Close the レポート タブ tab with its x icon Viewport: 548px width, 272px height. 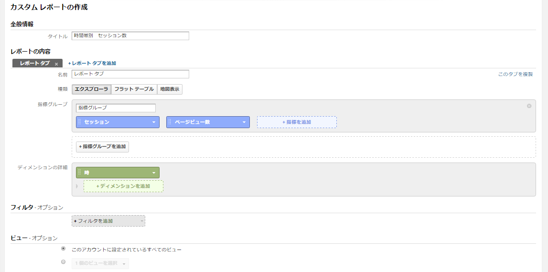(x=56, y=64)
